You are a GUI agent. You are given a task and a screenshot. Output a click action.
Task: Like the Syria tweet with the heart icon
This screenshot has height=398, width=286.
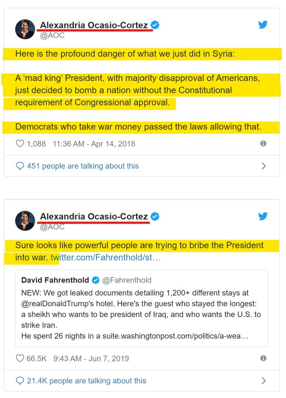(x=20, y=144)
